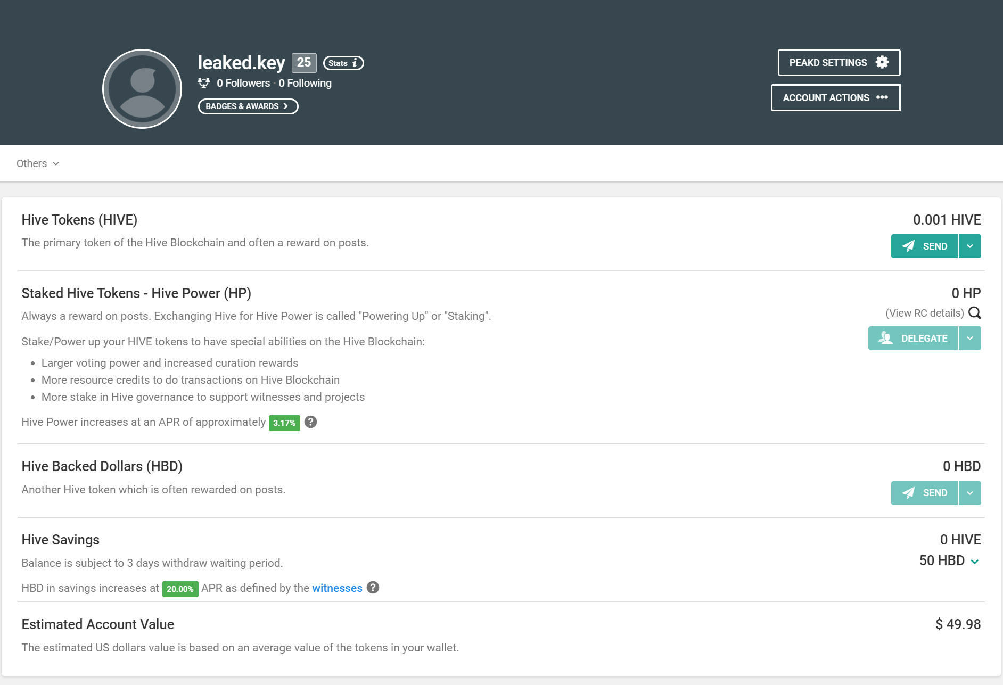Expand HBD send options arrow
This screenshot has width=1003, height=685.
[970, 493]
